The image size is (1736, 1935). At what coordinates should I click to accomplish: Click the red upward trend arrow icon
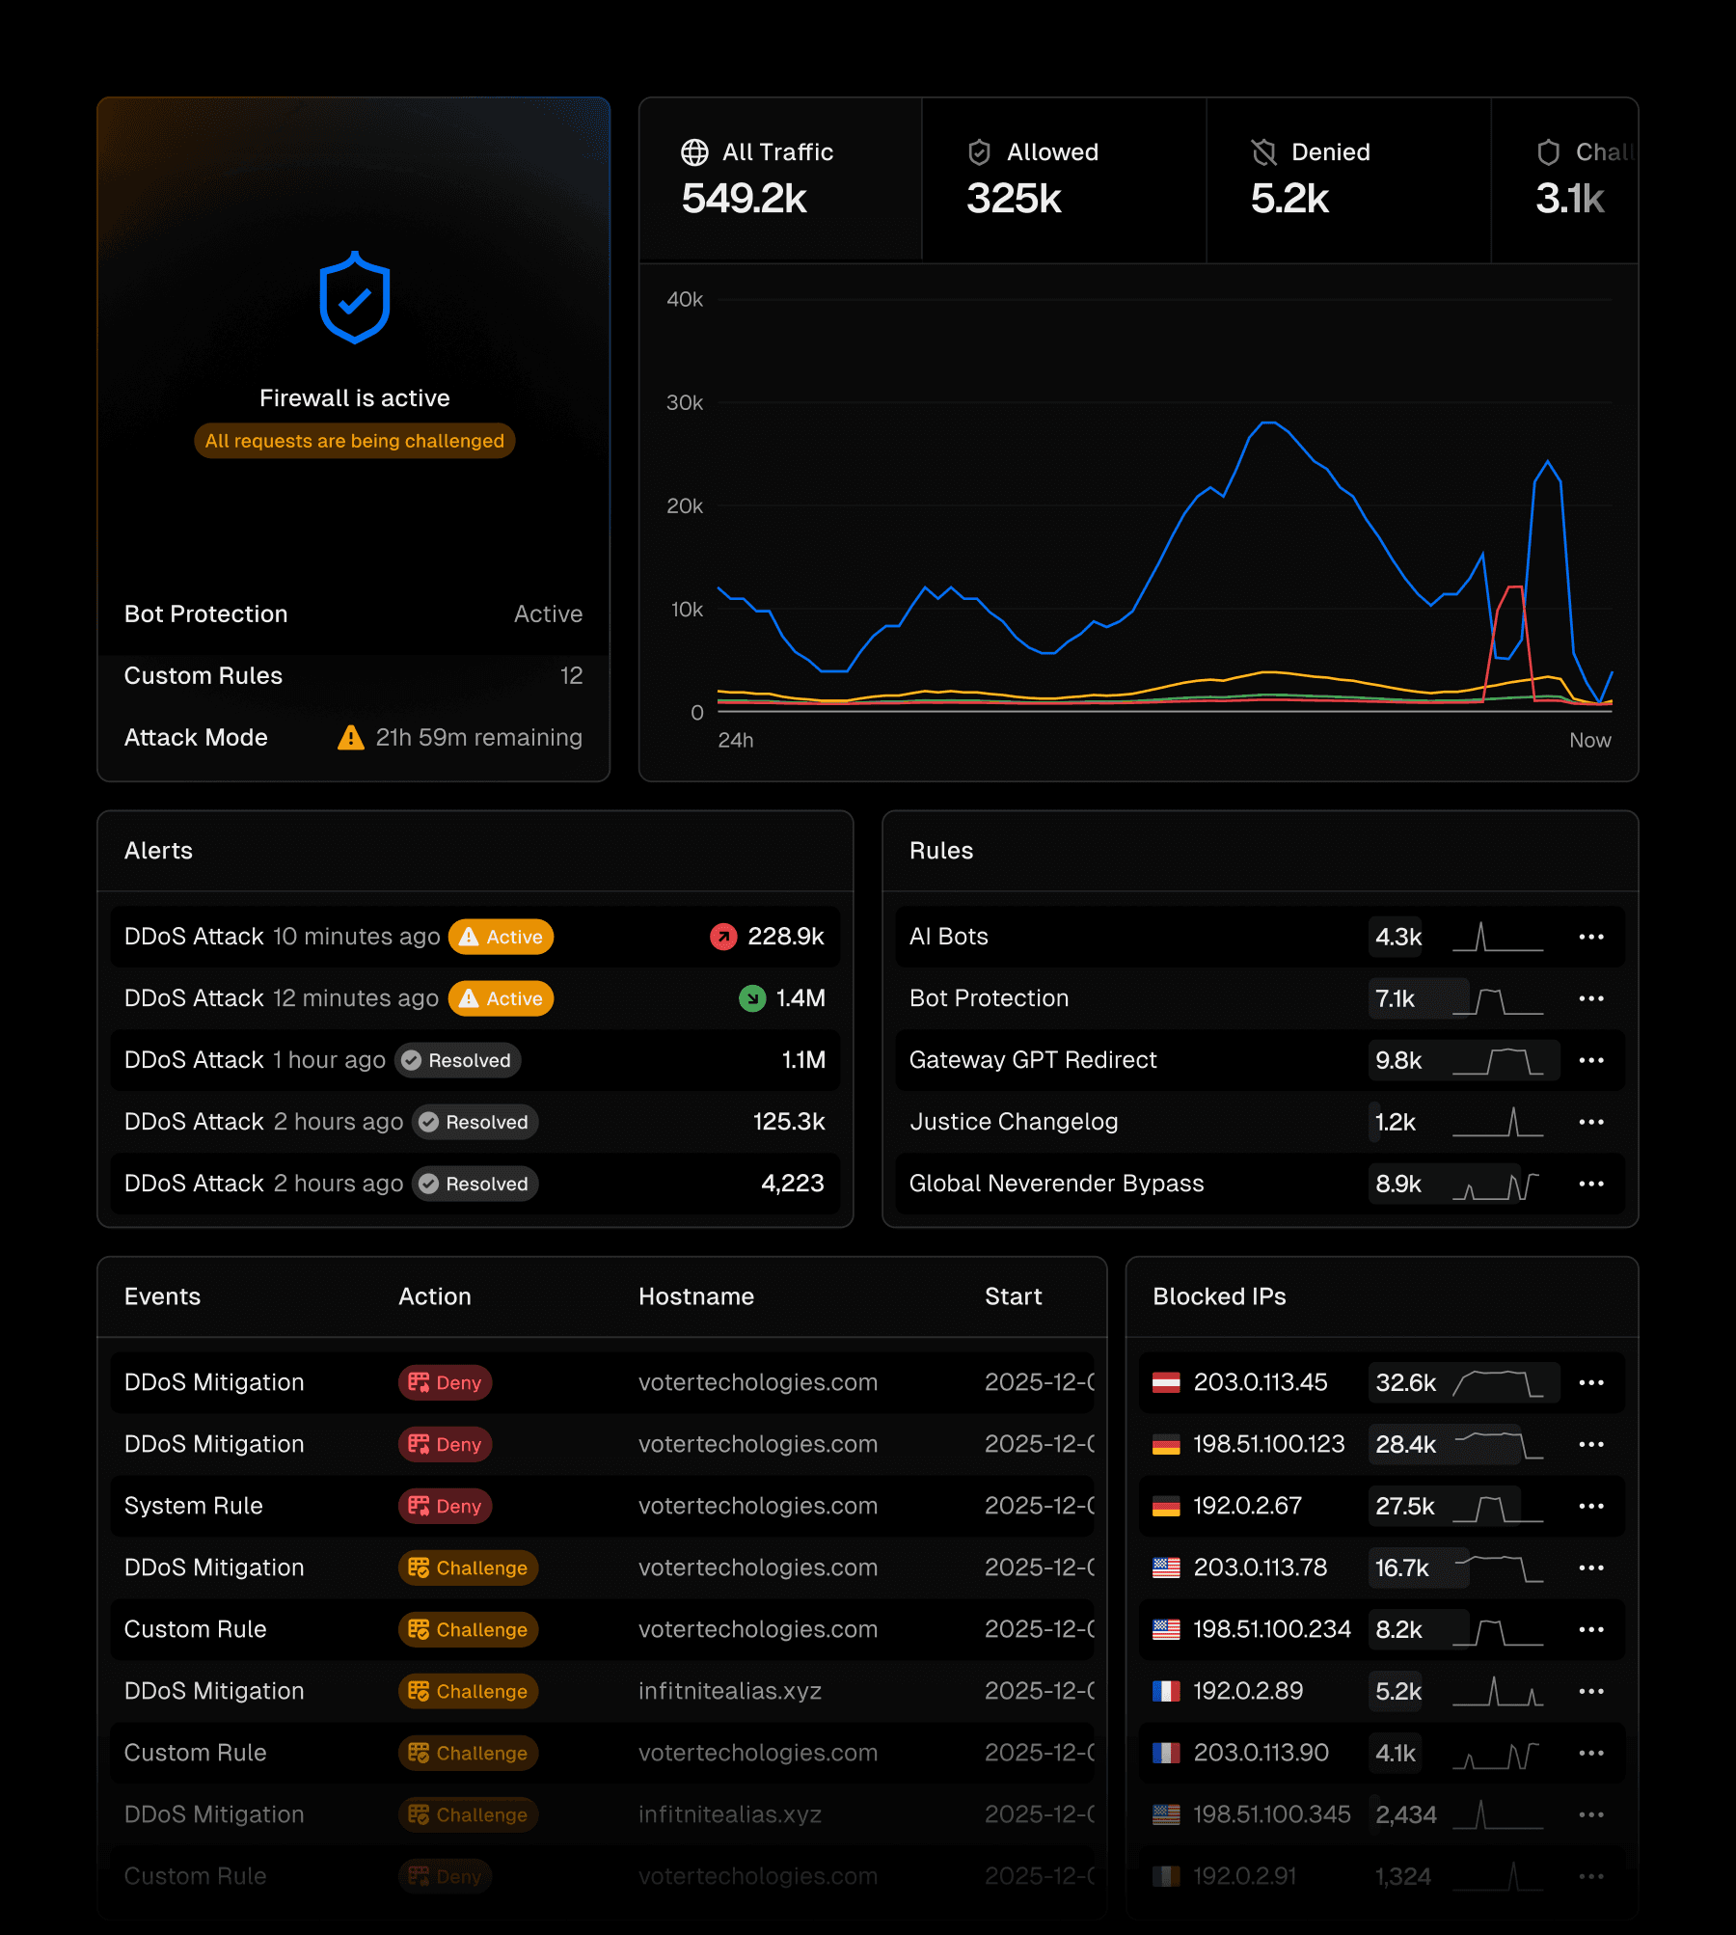[x=723, y=937]
